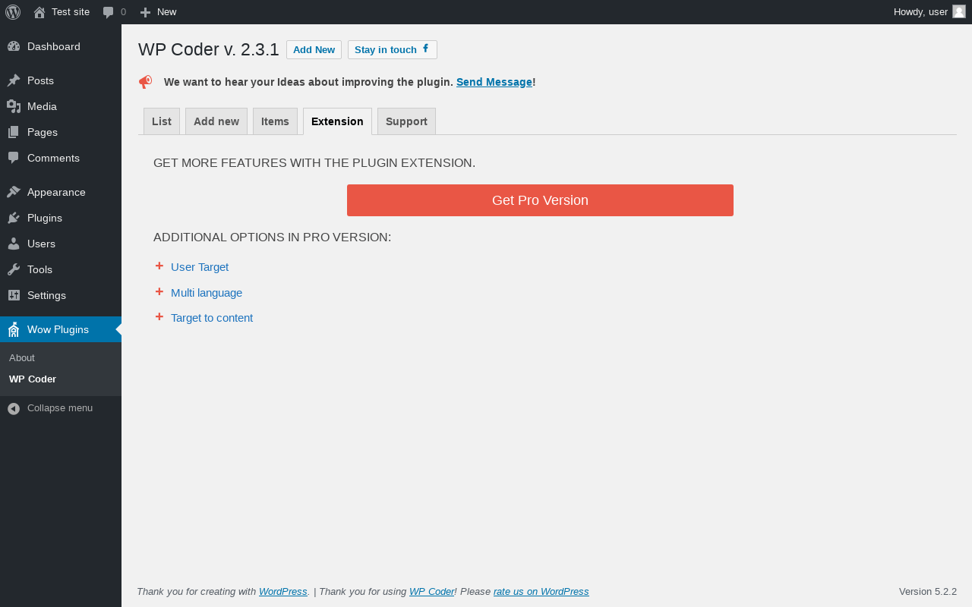This screenshot has height=607, width=972.
Task: Switch to the List tab
Action: (162, 121)
